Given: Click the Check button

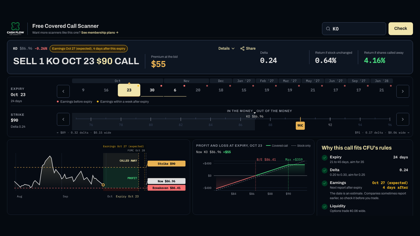Looking at the screenshot, I should point(400,29).
